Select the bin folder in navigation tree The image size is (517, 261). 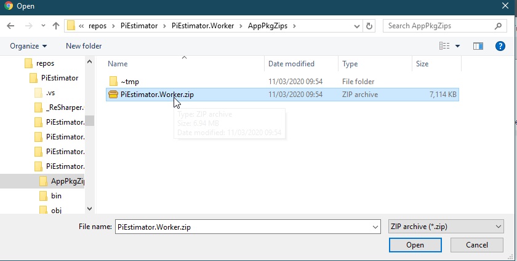pos(56,195)
